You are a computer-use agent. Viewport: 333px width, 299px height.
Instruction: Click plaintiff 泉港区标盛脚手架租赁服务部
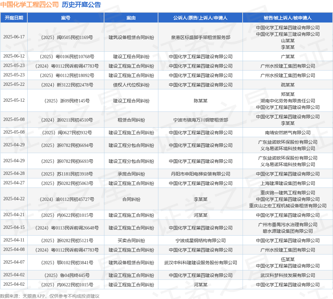click(200, 37)
